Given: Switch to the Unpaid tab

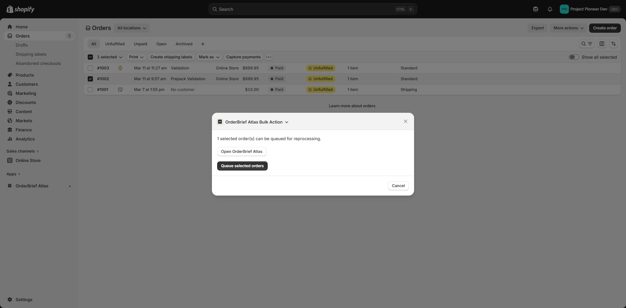Looking at the screenshot, I should (x=141, y=44).
